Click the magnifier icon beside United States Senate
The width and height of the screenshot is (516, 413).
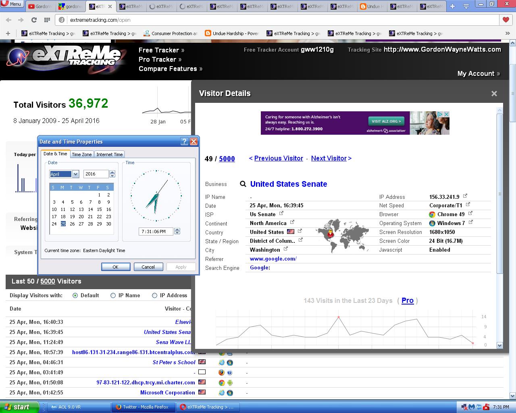pos(243,184)
